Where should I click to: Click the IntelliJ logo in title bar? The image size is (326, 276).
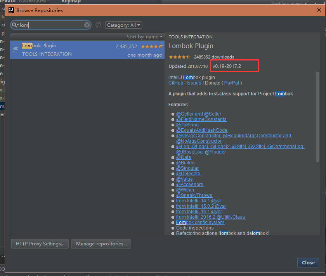click(x=11, y=10)
